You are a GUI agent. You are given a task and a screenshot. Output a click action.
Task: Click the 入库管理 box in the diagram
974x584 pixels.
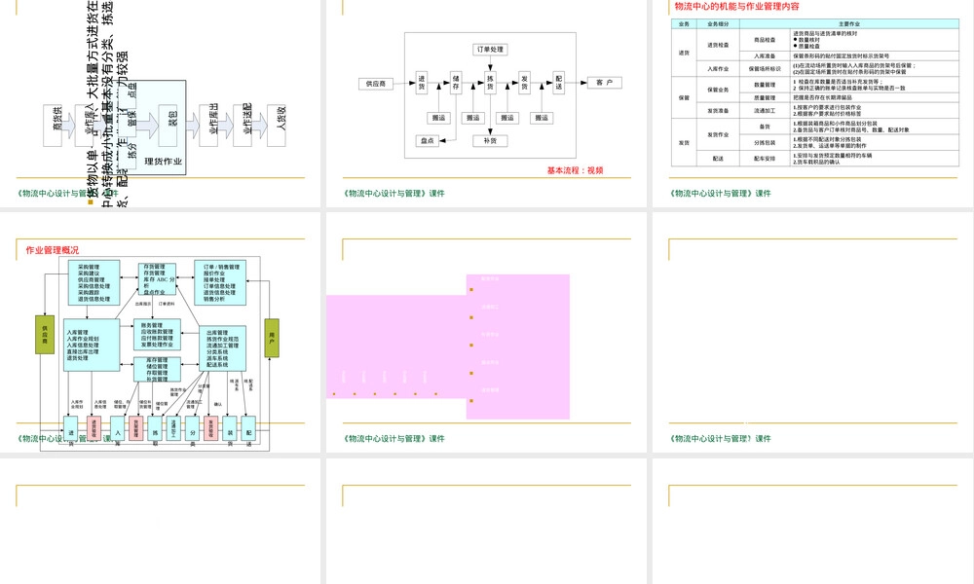point(92,346)
